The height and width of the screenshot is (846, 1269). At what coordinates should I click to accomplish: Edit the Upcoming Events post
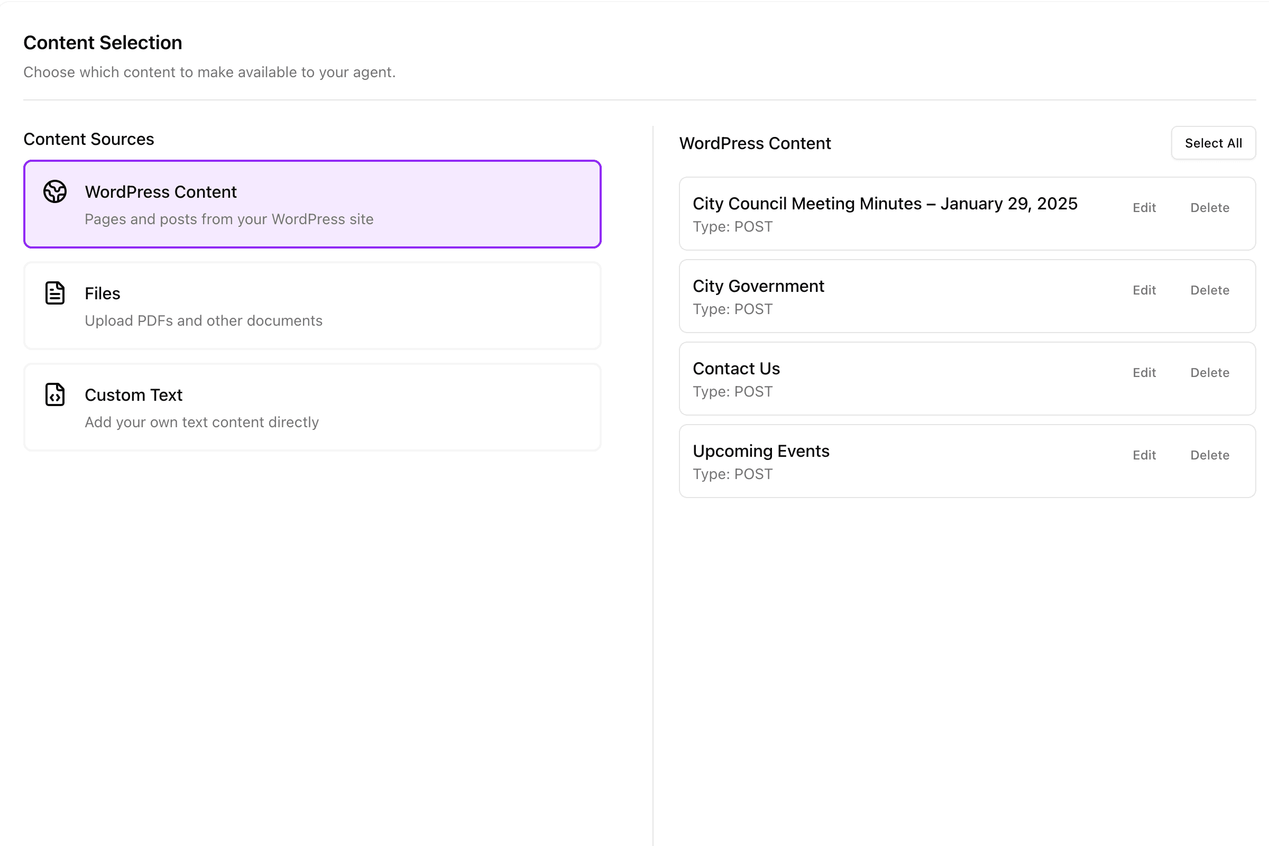pyautogui.click(x=1144, y=455)
